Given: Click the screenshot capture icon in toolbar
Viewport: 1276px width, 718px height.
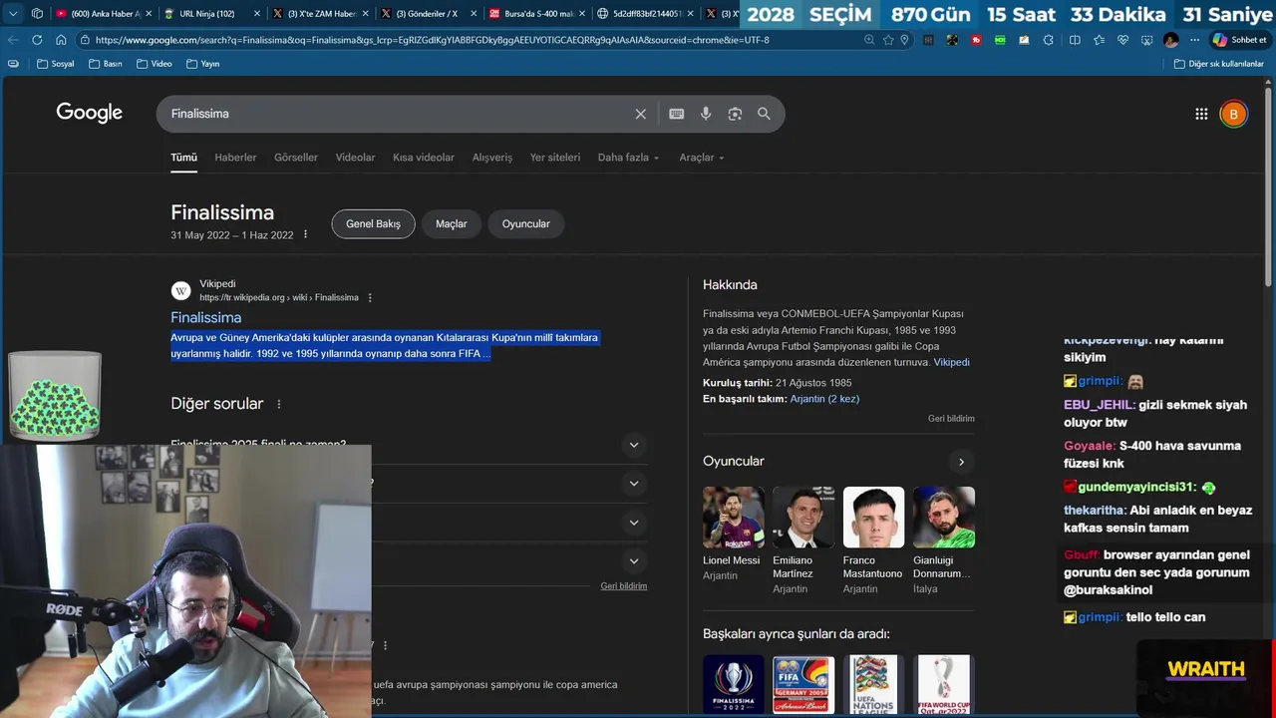Looking at the screenshot, I should tap(1146, 40).
